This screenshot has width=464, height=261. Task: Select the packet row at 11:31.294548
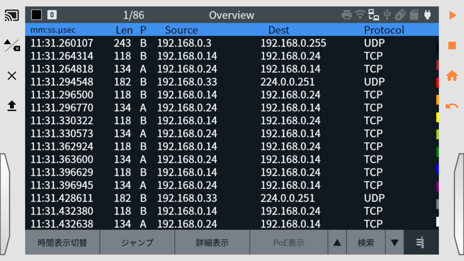tap(231, 82)
